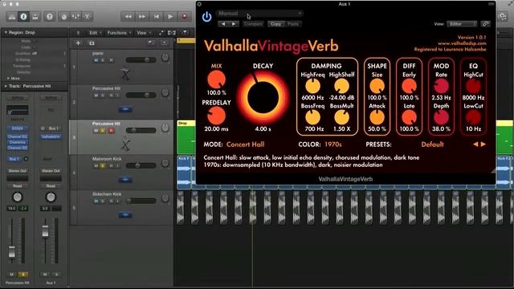Select previous plugin setting arrow
Viewport: 514px width, 289px height.
pyautogui.click(x=223, y=24)
